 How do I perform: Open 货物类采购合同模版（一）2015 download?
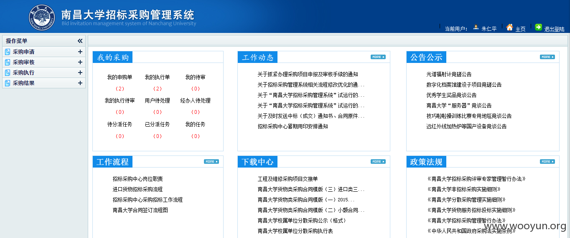click(306, 200)
